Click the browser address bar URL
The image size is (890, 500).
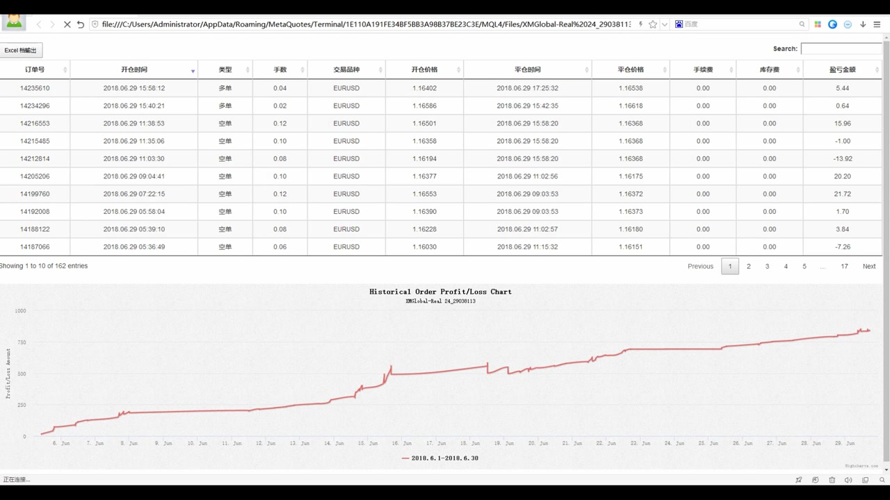[366, 24]
